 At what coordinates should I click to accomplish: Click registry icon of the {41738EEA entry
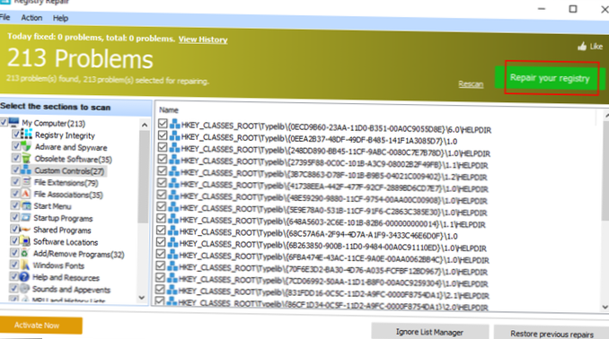173,184
